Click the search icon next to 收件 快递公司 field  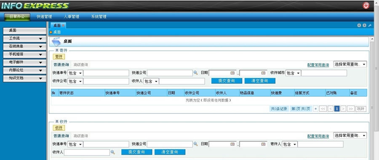[x=195, y=144]
